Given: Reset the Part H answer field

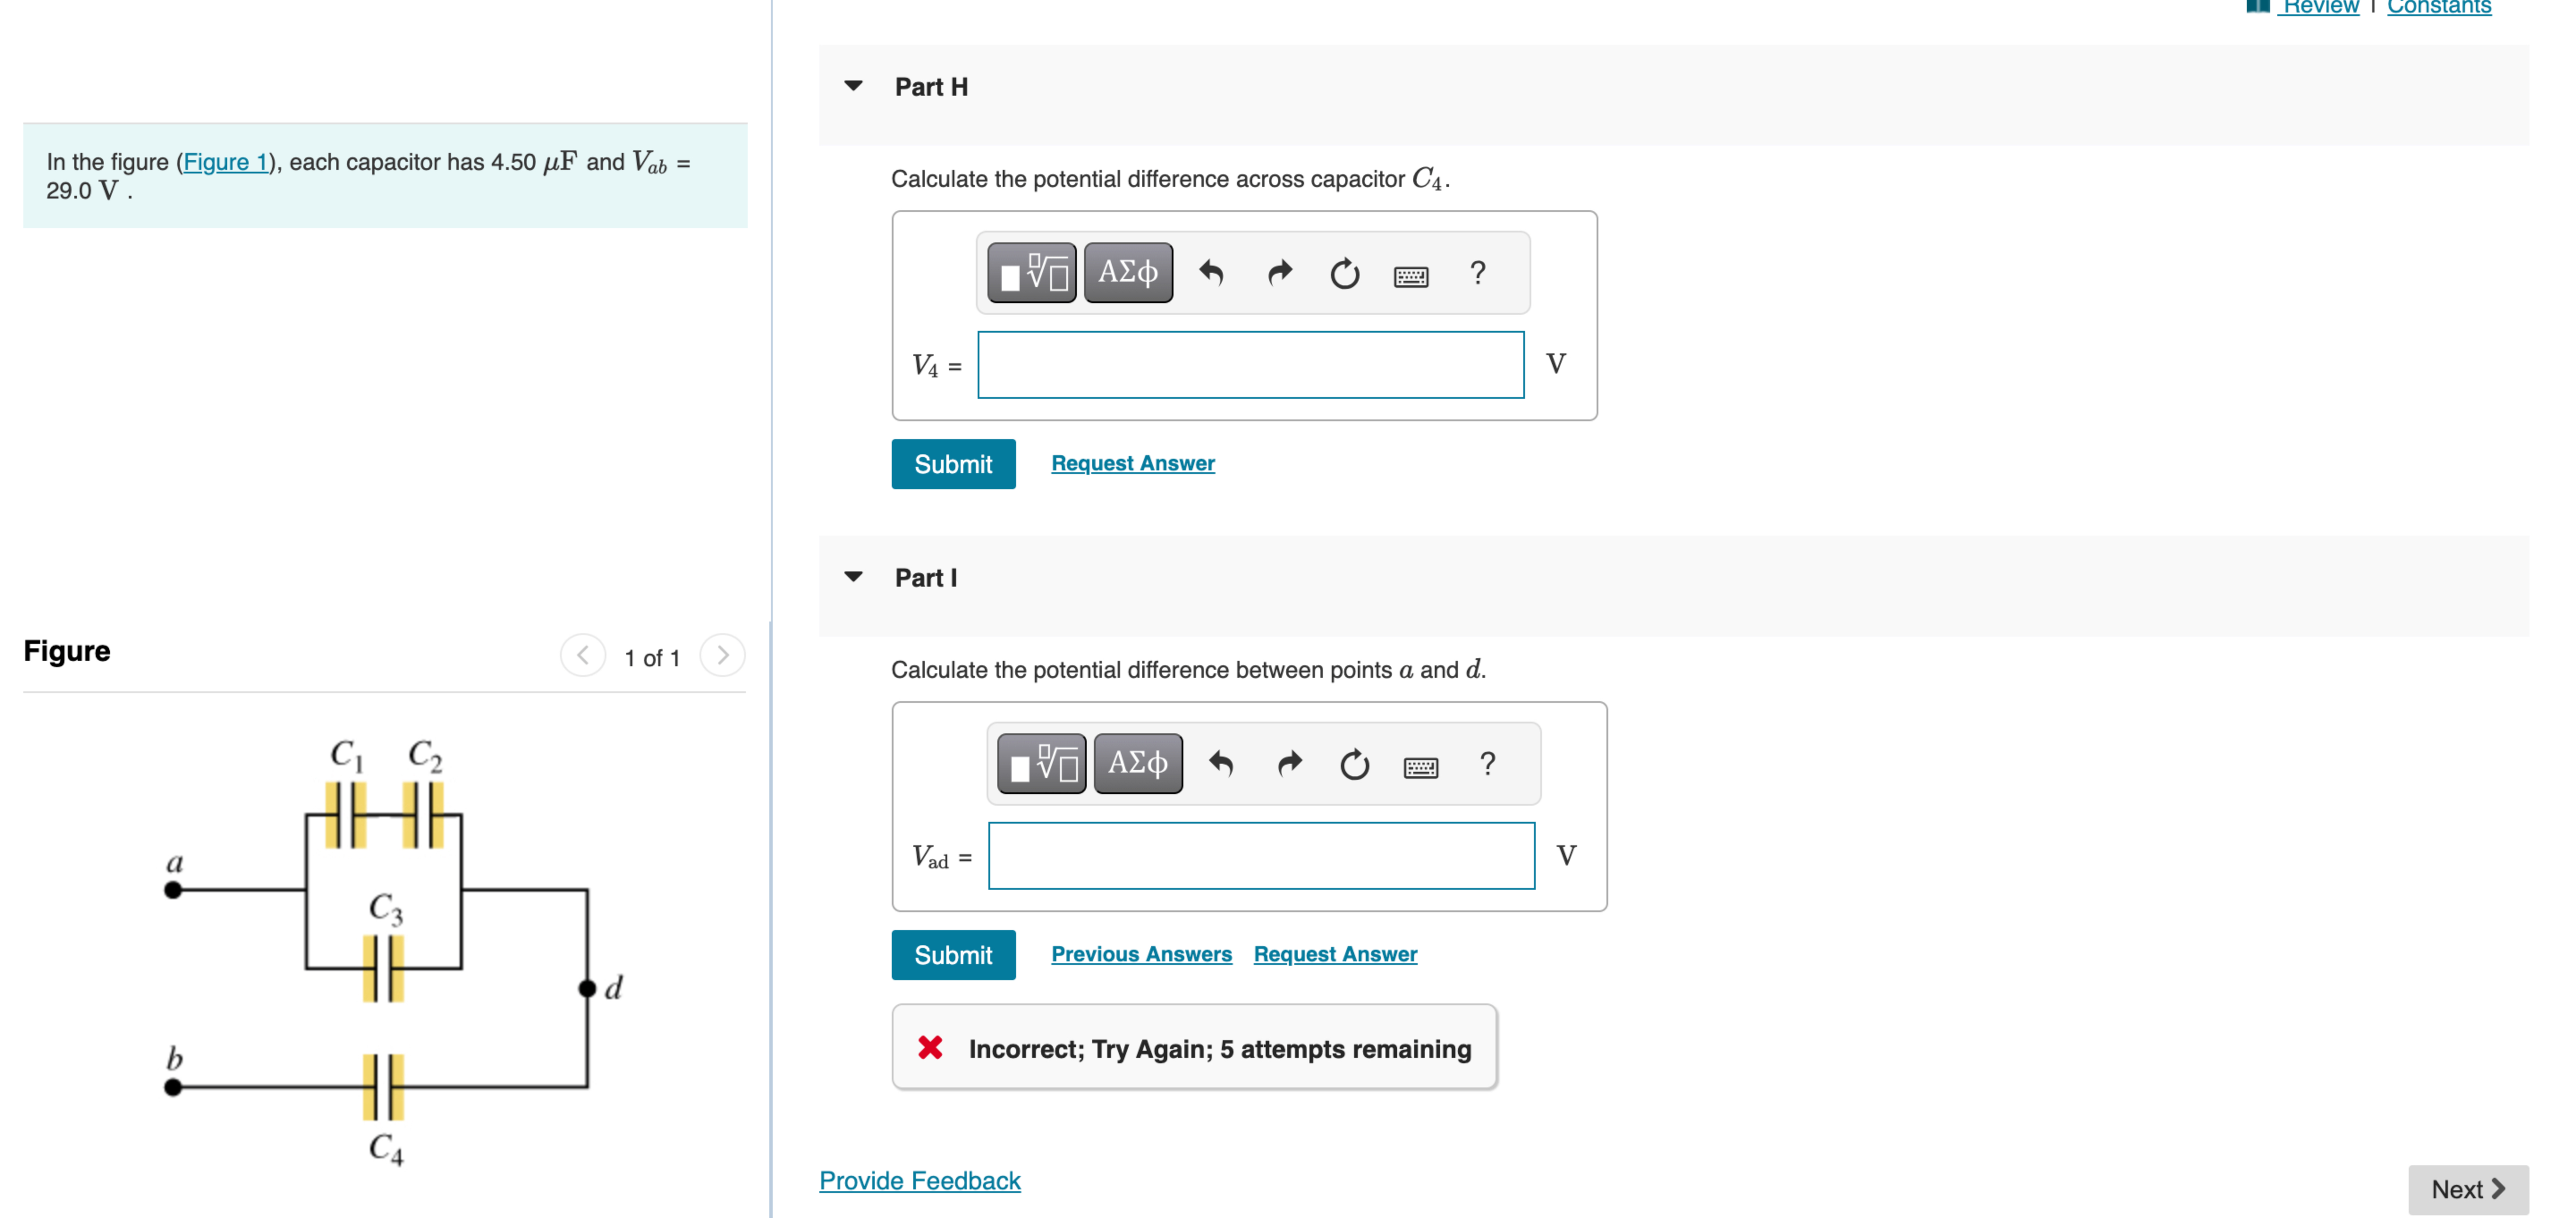Looking at the screenshot, I should [x=1344, y=273].
